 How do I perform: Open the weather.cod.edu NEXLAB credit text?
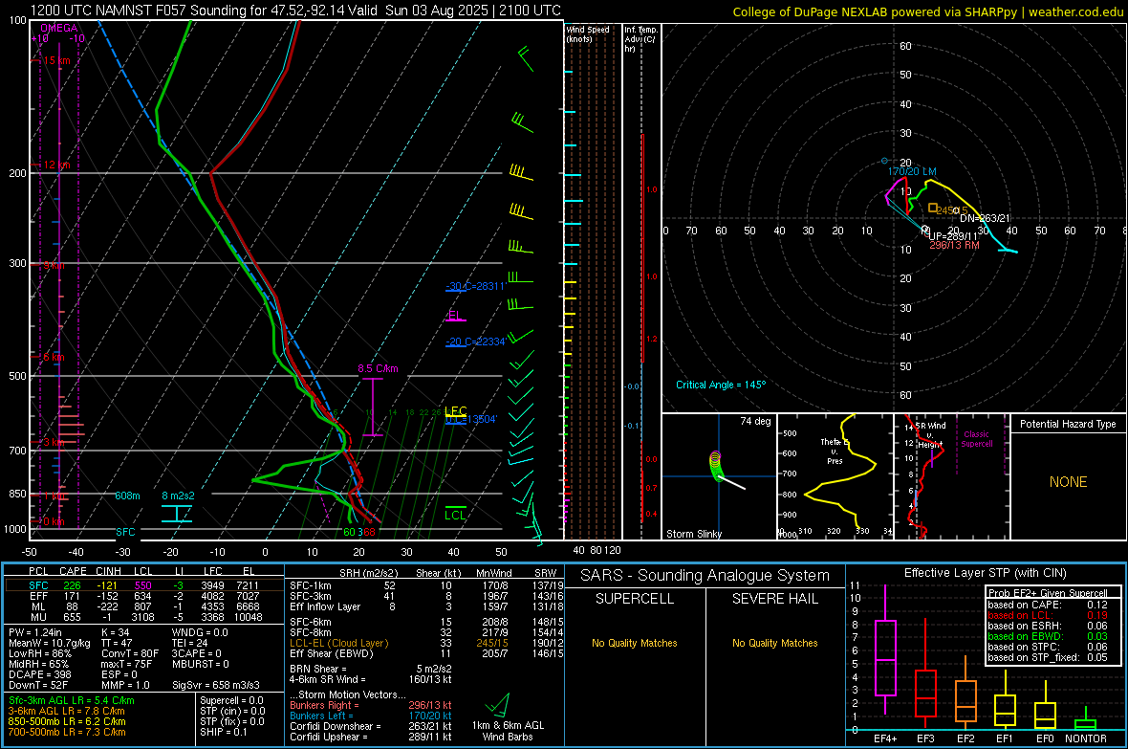pyautogui.click(x=927, y=11)
